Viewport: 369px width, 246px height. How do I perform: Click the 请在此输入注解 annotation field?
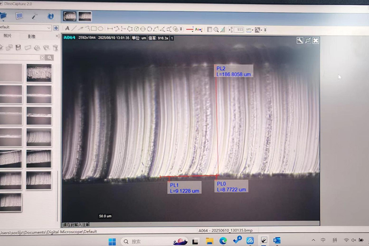[x=191, y=224]
